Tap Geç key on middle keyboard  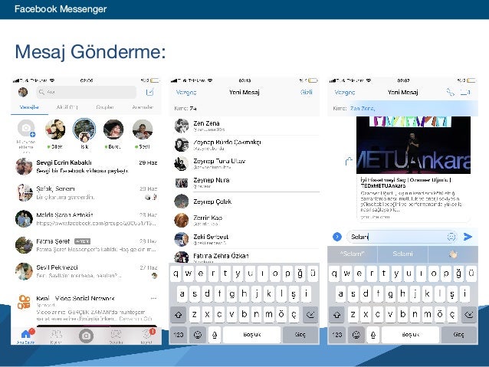300,335
